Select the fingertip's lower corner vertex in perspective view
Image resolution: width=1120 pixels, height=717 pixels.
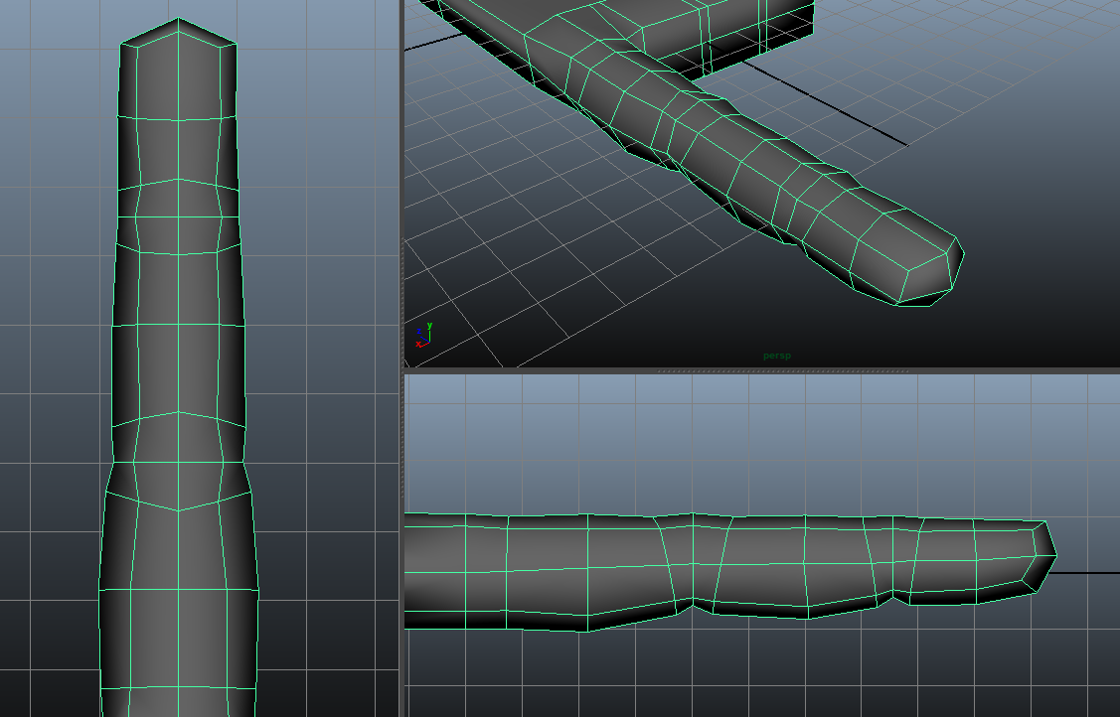coord(900,303)
